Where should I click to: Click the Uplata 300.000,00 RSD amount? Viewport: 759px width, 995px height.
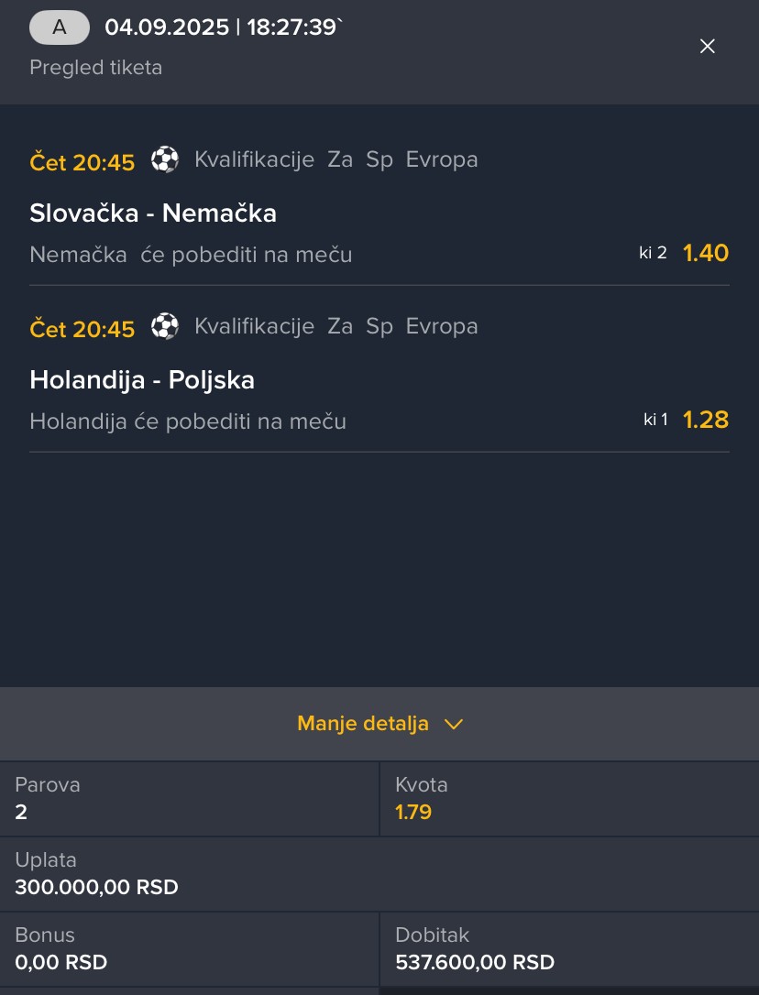(96, 887)
